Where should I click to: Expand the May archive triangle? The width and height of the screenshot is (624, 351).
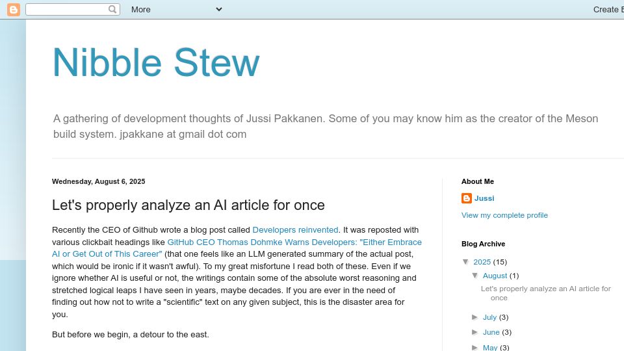coord(474,347)
